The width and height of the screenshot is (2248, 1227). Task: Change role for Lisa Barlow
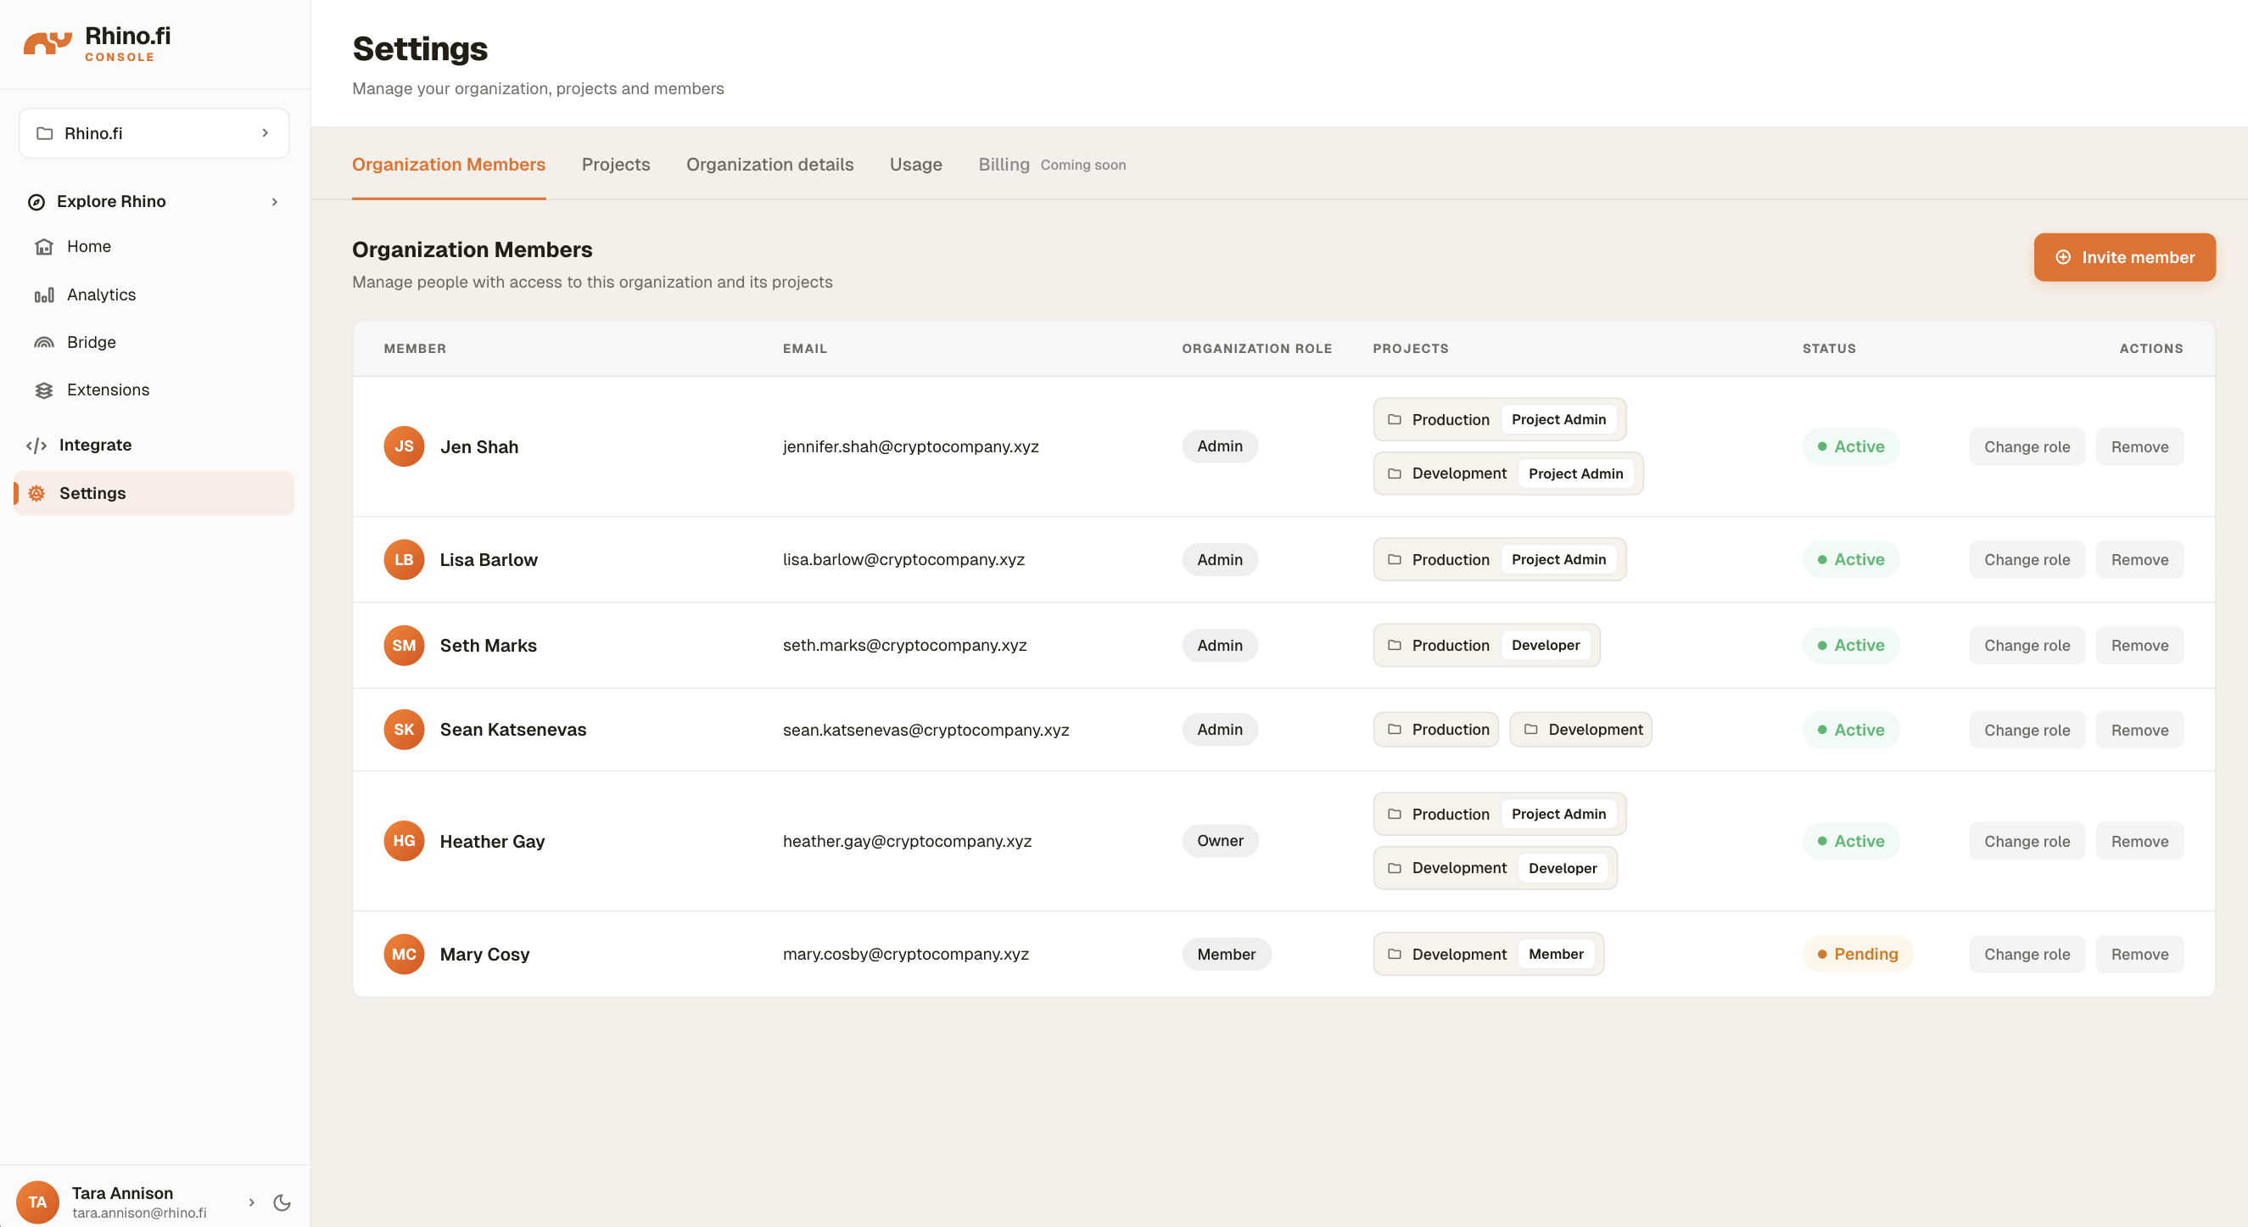(2027, 559)
